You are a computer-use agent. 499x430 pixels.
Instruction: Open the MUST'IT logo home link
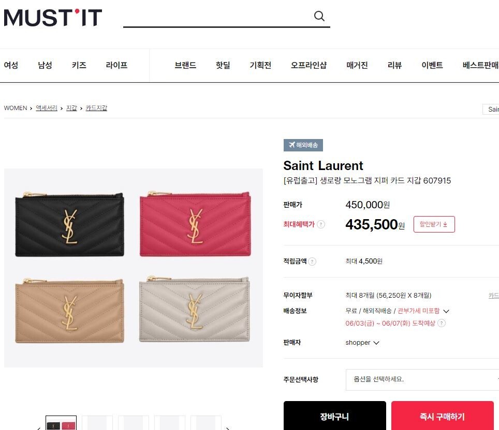(53, 18)
